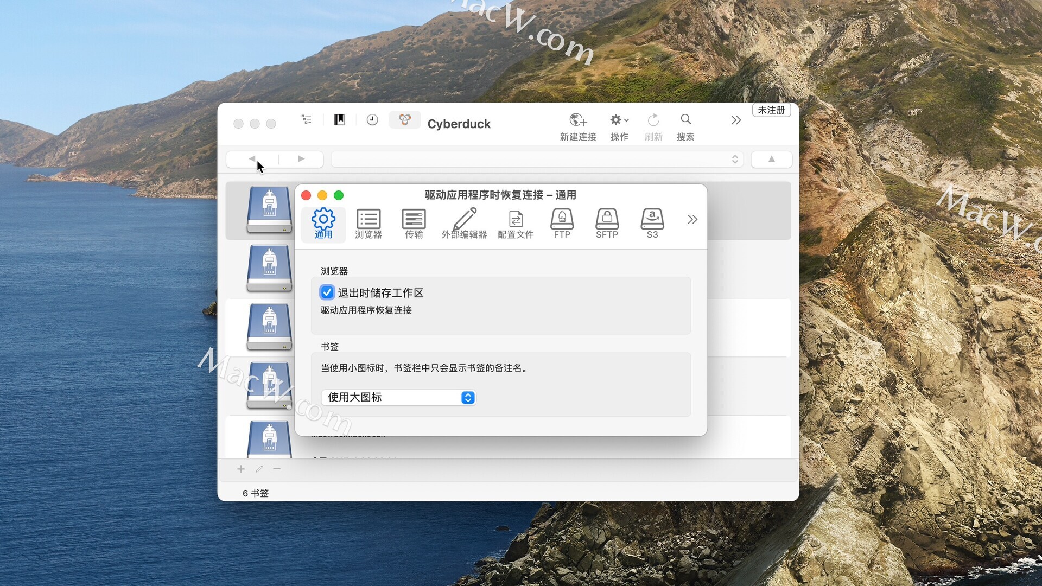Image resolution: width=1042 pixels, height=586 pixels.
Task: Open the S3 preferences pane
Action: point(652,223)
